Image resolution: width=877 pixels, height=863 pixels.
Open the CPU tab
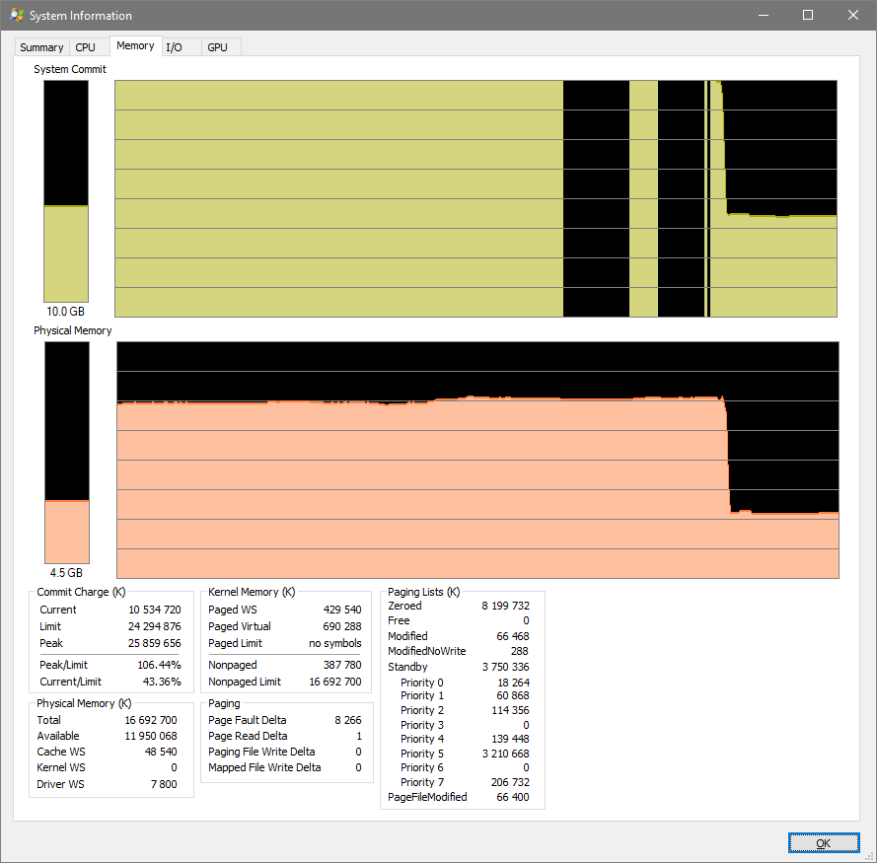click(x=86, y=47)
